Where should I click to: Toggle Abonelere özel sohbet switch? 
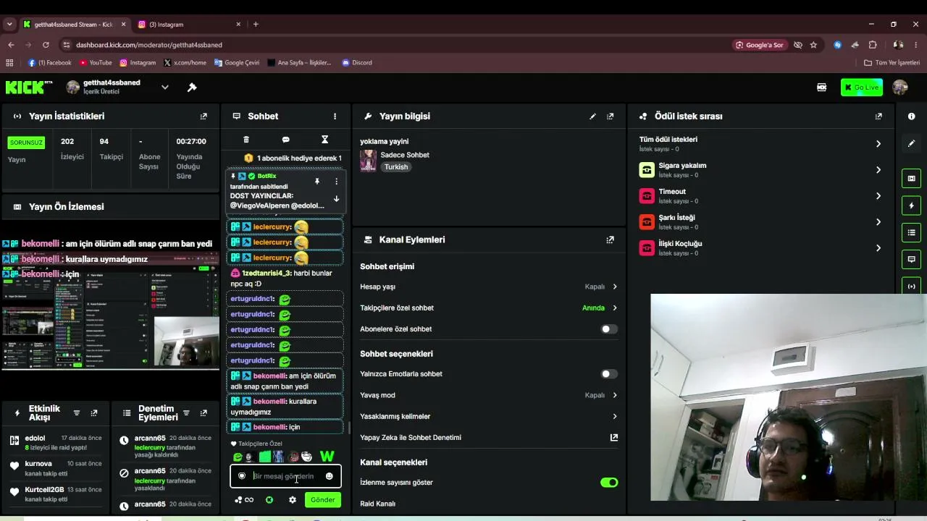tap(609, 329)
